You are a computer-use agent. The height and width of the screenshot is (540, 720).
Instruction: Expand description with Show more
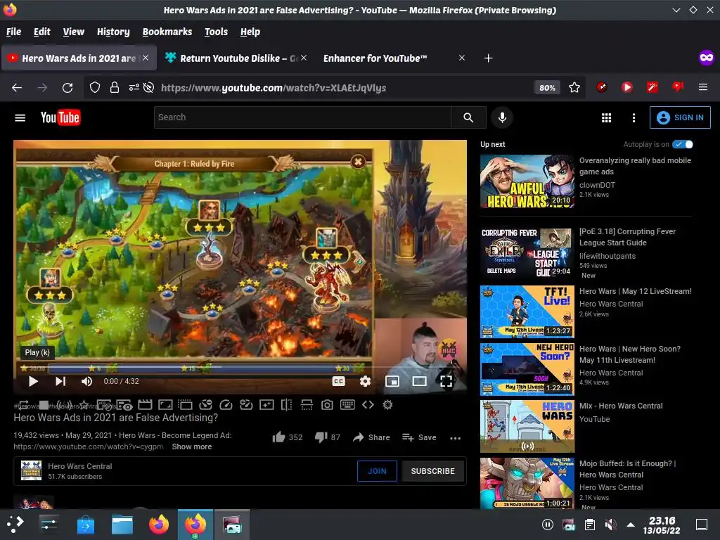point(192,446)
